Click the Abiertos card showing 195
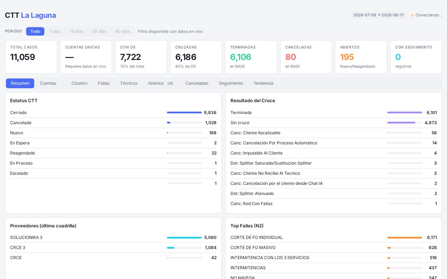Image resolution: width=447 pixels, height=279 pixels. pos(361,57)
